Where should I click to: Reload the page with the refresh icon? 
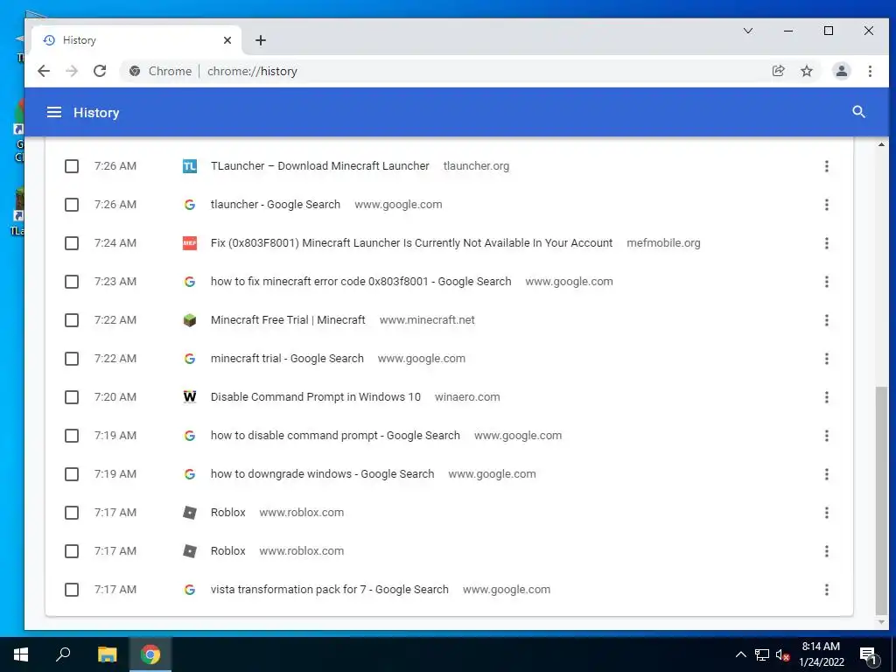tap(100, 71)
